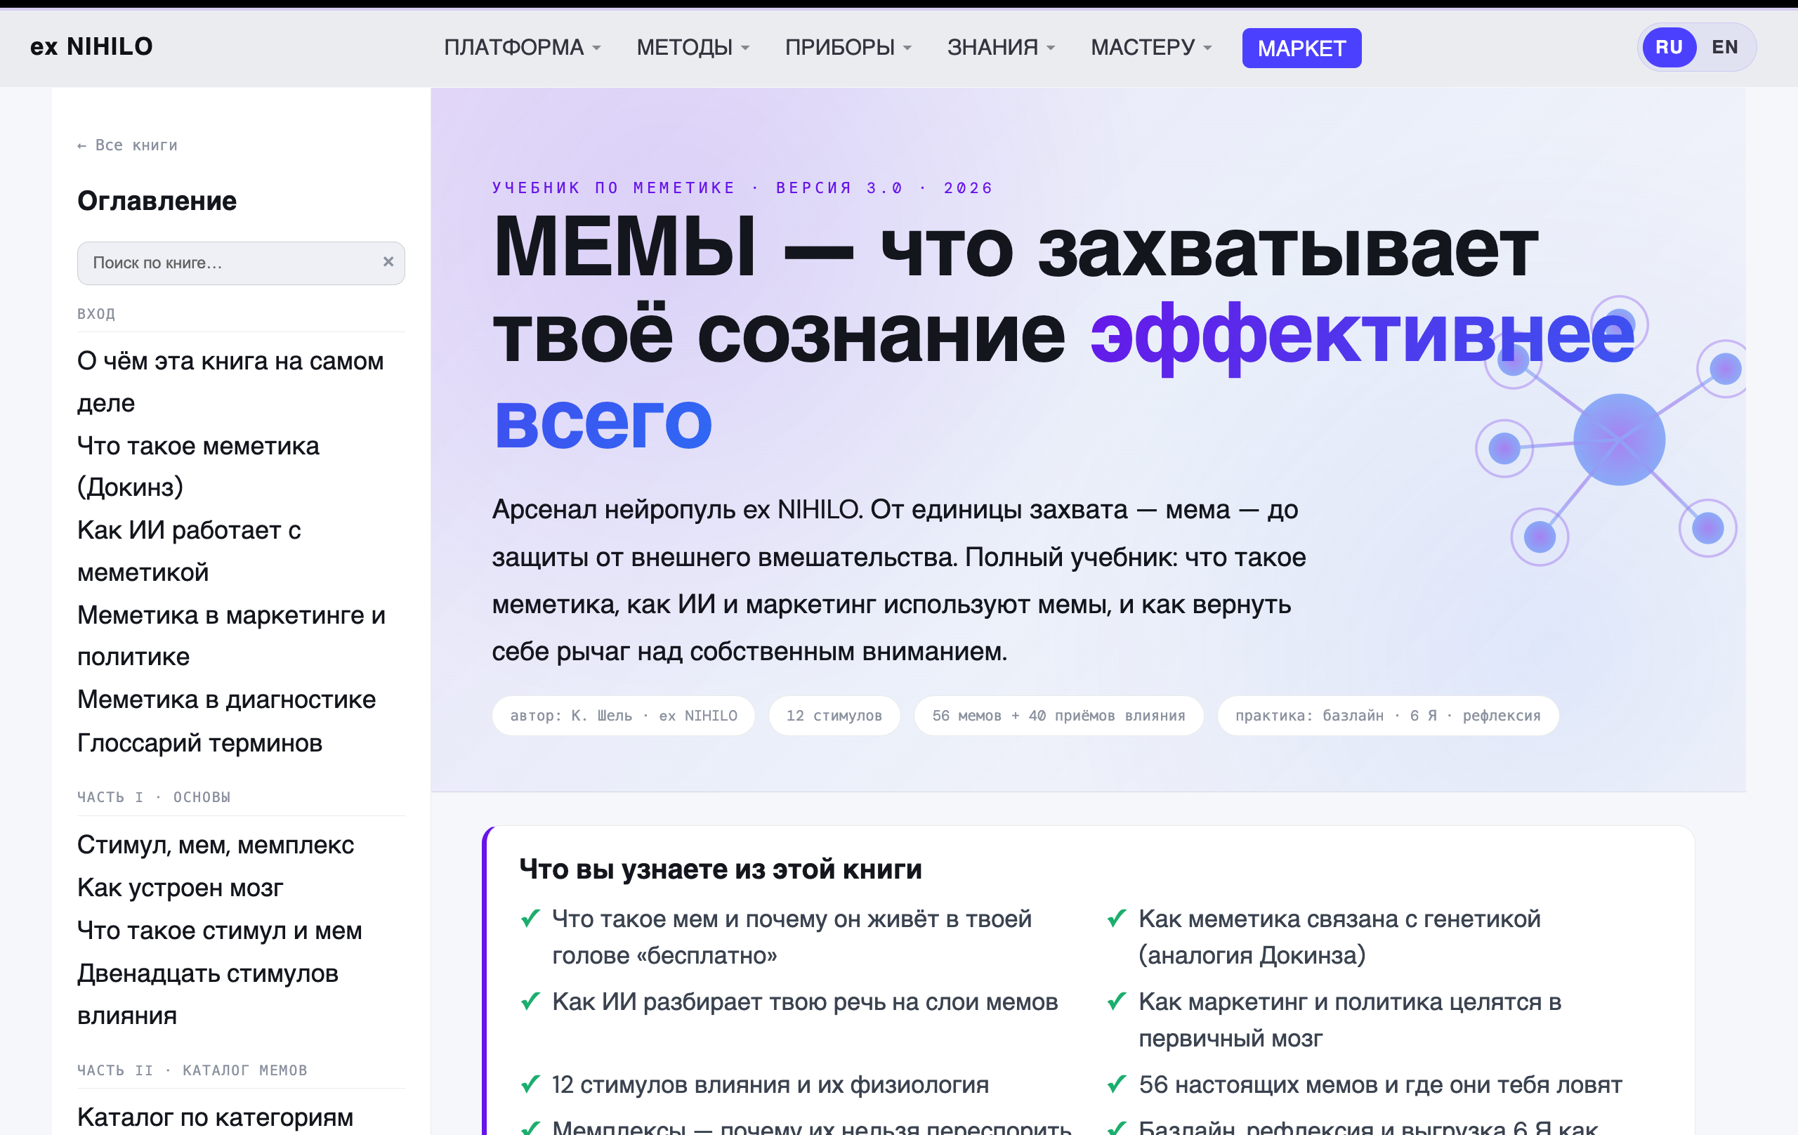Viewport: 1798px width, 1135px height.
Task: Click the ex NIHILO logo
Action: (91, 46)
